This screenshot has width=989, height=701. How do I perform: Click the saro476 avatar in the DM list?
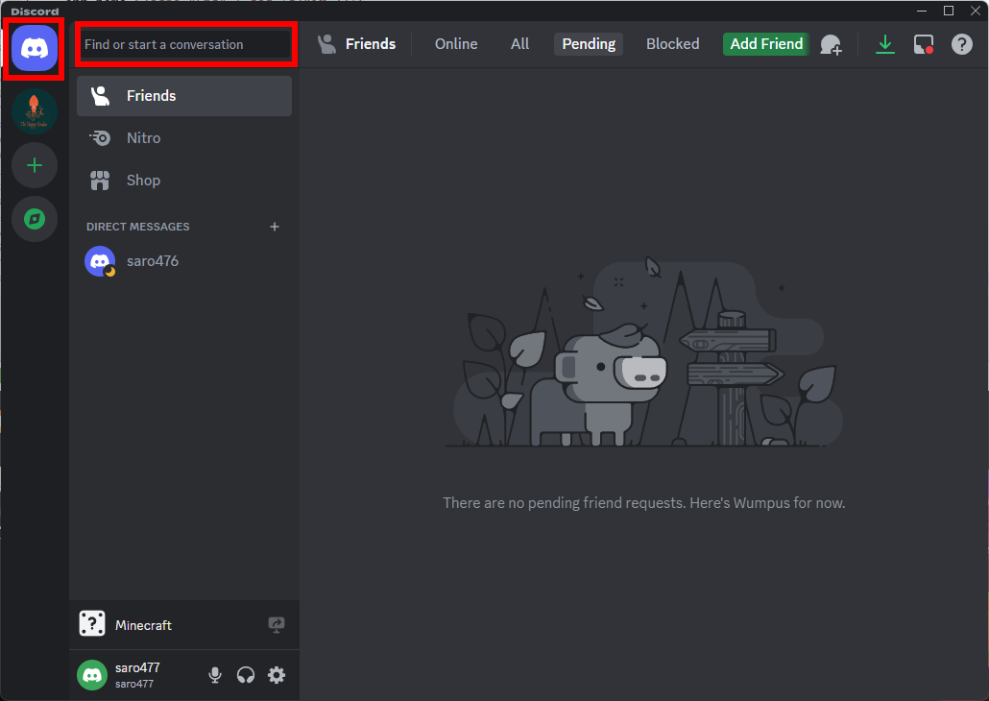click(100, 261)
